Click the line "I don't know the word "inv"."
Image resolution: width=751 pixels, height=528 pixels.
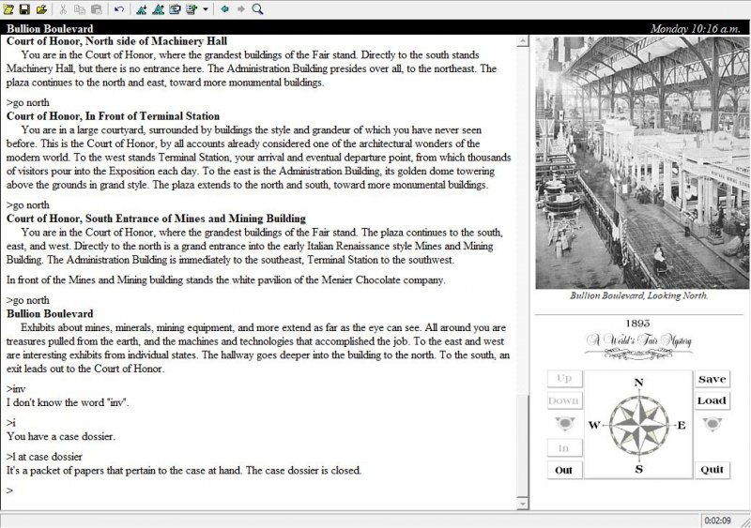click(x=68, y=402)
